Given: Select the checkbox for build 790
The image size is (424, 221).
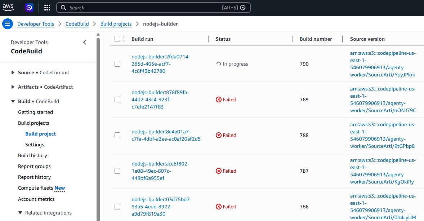Looking at the screenshot, I should click(117, 64).
